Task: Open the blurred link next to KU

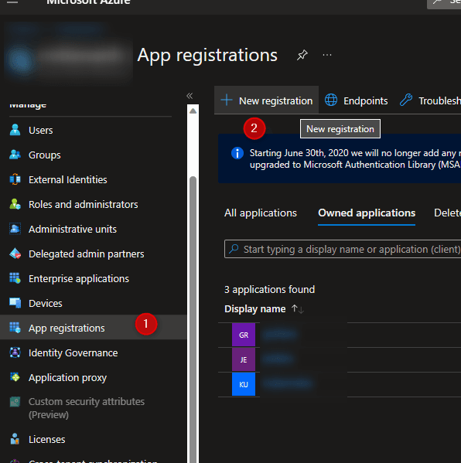Action: click(x=288, y=383)
